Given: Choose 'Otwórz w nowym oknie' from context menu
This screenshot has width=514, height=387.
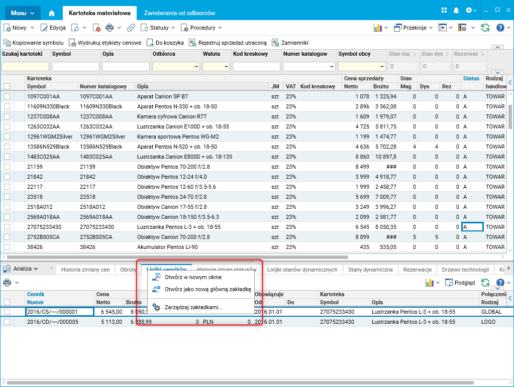Looking at the screenshot, I should (x=193, y=277).
